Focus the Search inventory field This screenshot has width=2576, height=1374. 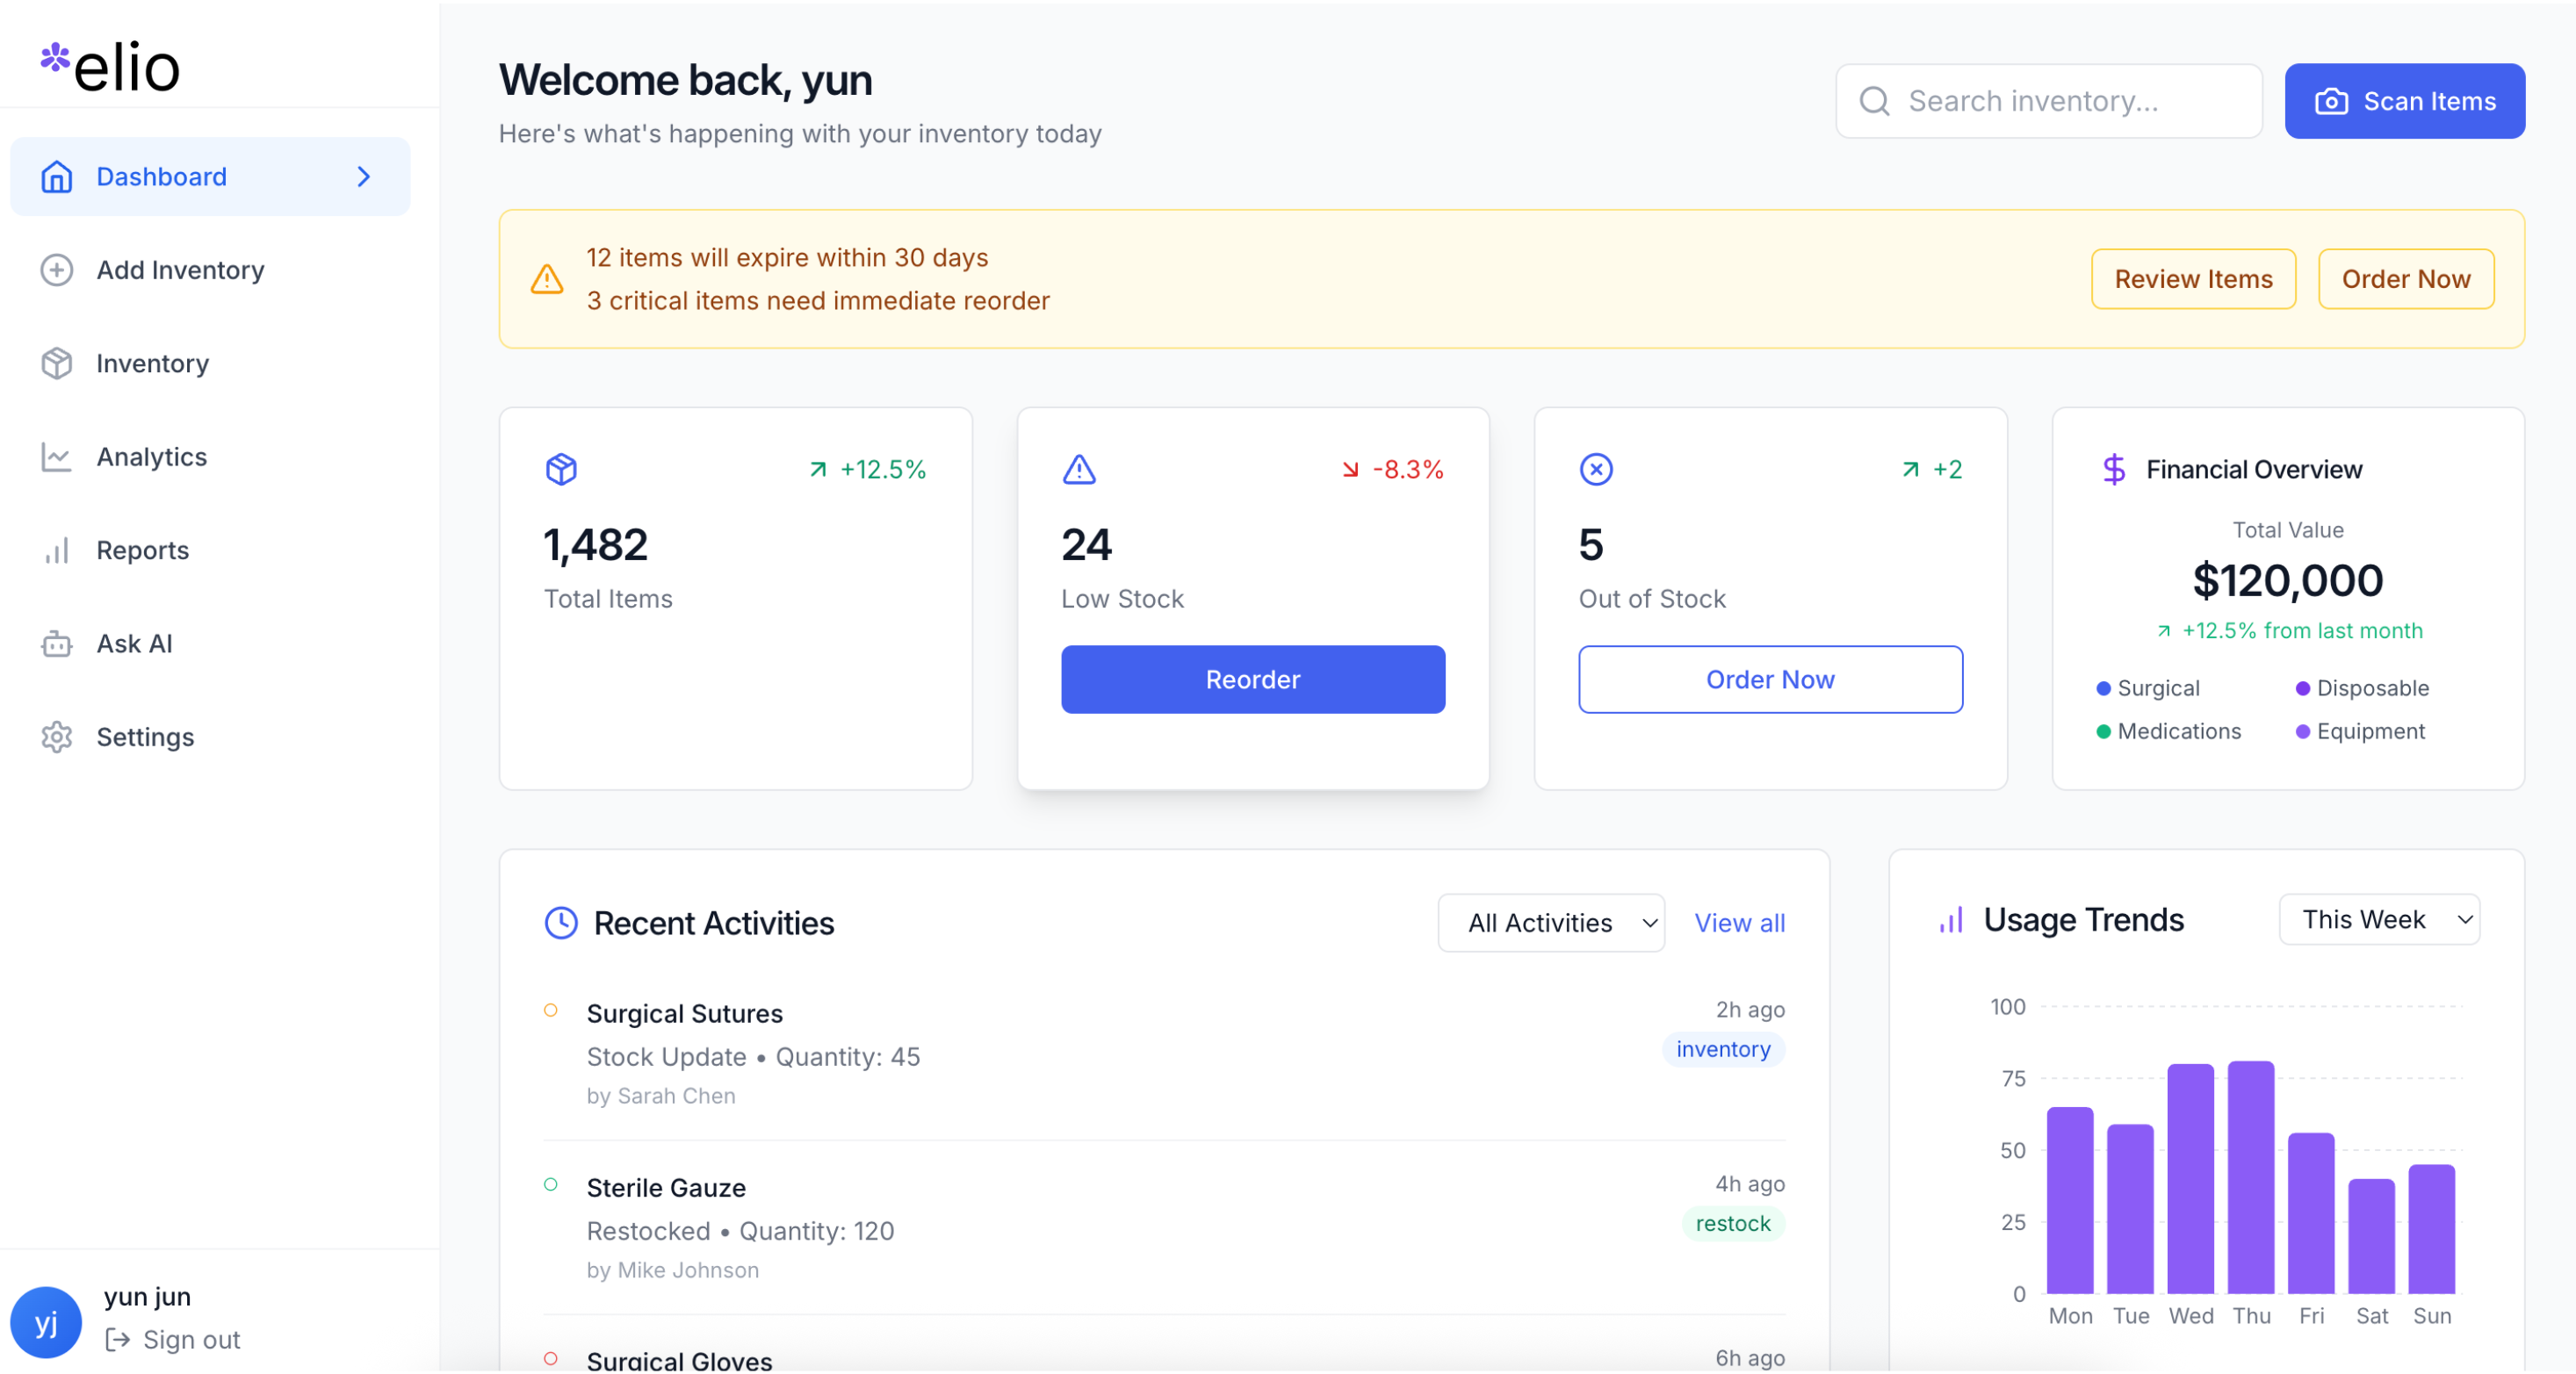click(x=2050, y=101)
